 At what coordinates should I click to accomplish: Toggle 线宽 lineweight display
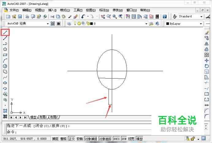pos(131,139)
